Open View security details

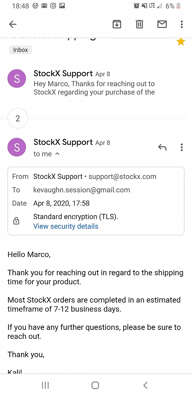click(66, 226)
